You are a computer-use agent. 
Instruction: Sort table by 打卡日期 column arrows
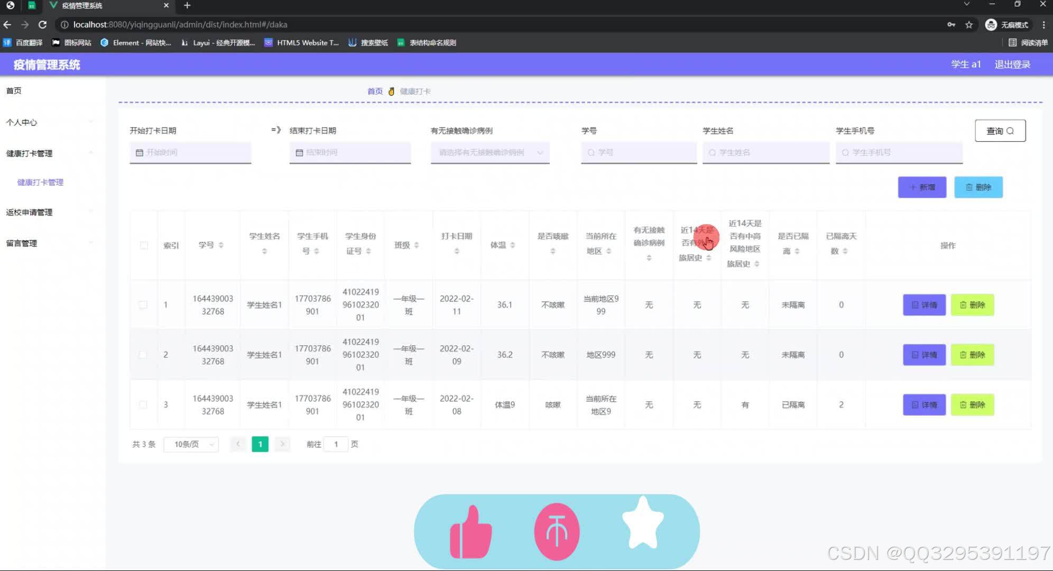tap(457, 251)
